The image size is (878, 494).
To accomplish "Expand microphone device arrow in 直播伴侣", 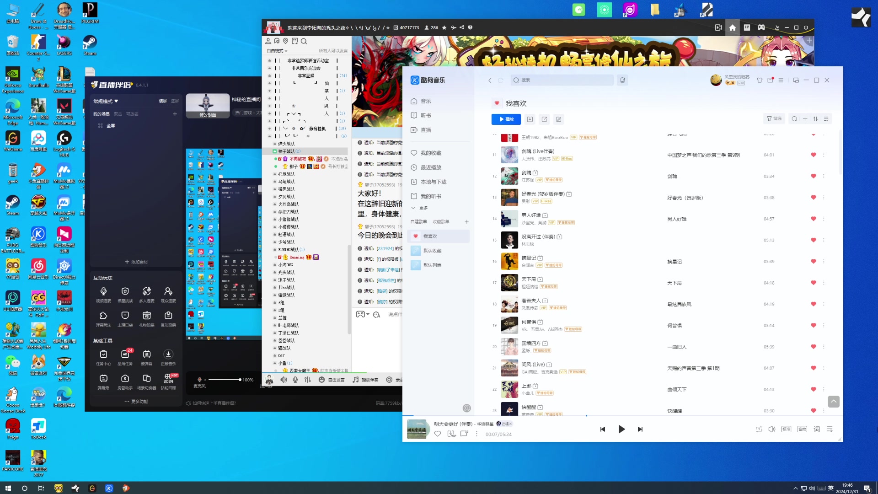I will pyautogui.click(x=205, y=380).
